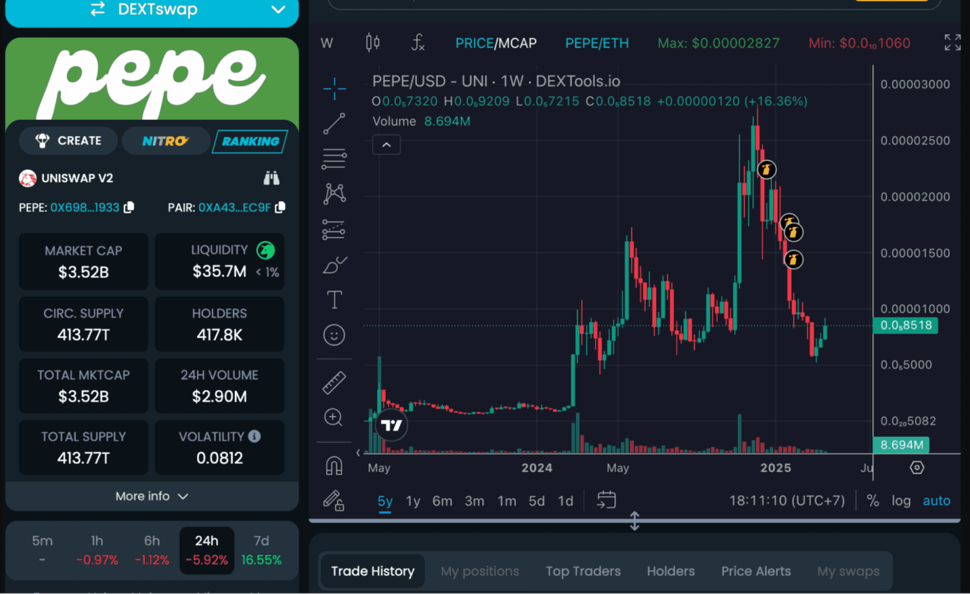Select the 24h price change period
The image size is (970, 594).
coord(207,550)
